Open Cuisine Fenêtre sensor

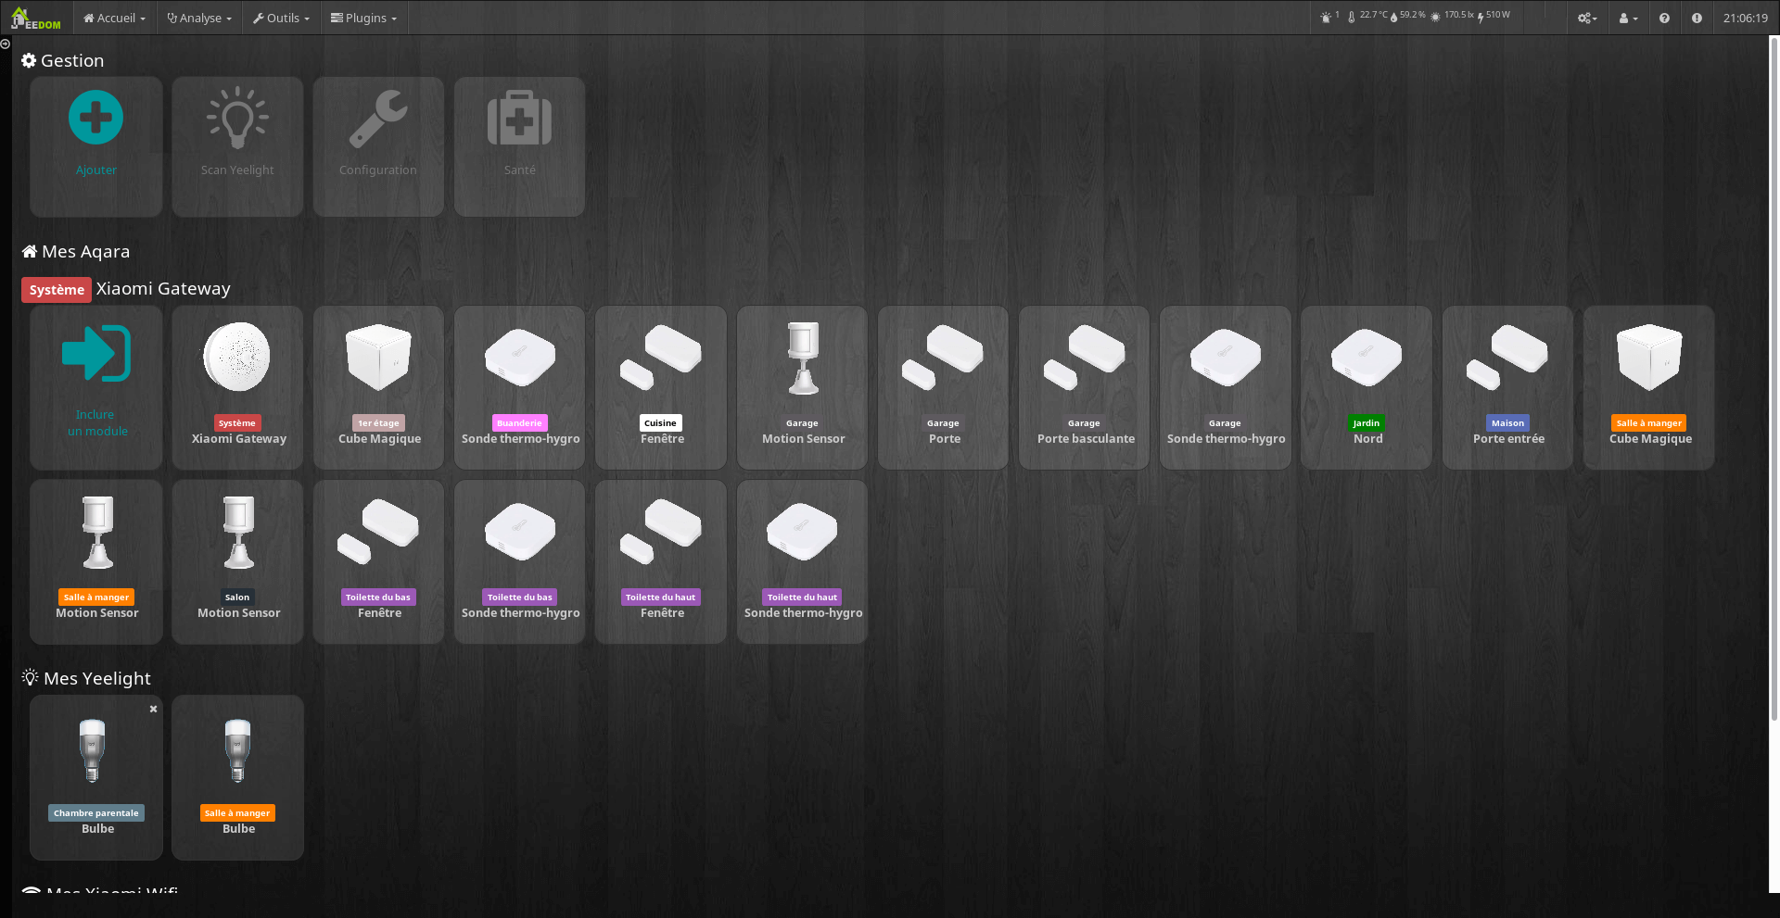point(661,388)
